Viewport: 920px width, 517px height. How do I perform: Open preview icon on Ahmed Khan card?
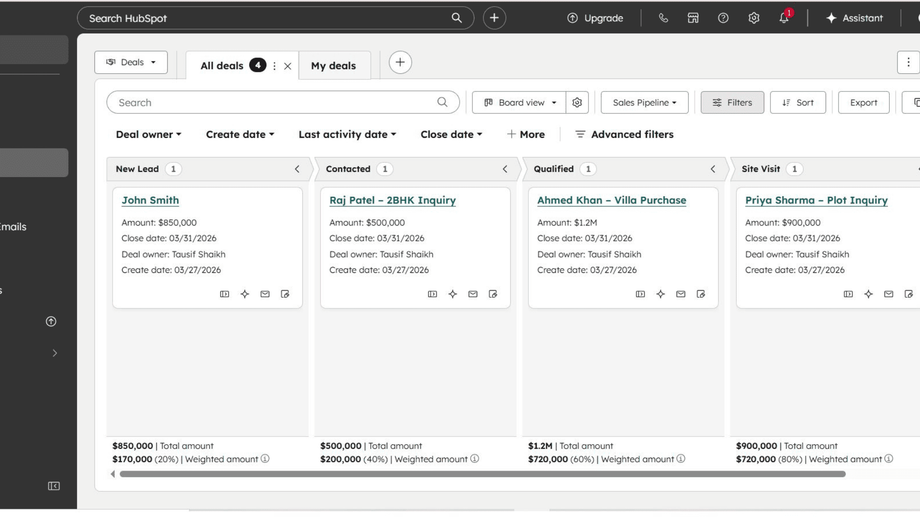pos(640,294)
